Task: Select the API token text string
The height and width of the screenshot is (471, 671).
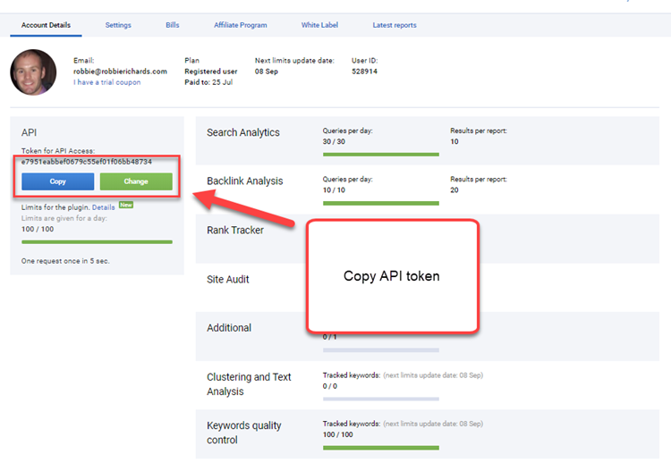Action: (87, 162)
